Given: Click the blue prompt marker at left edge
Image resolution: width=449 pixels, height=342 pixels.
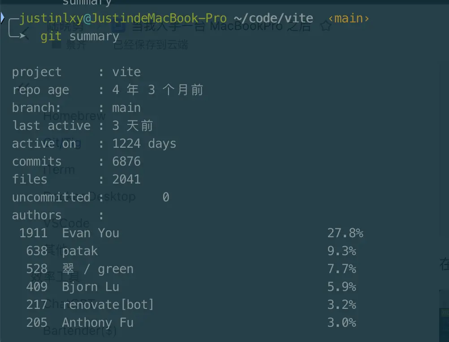Looking at the screenshot, I should click(x=2, y=18).
